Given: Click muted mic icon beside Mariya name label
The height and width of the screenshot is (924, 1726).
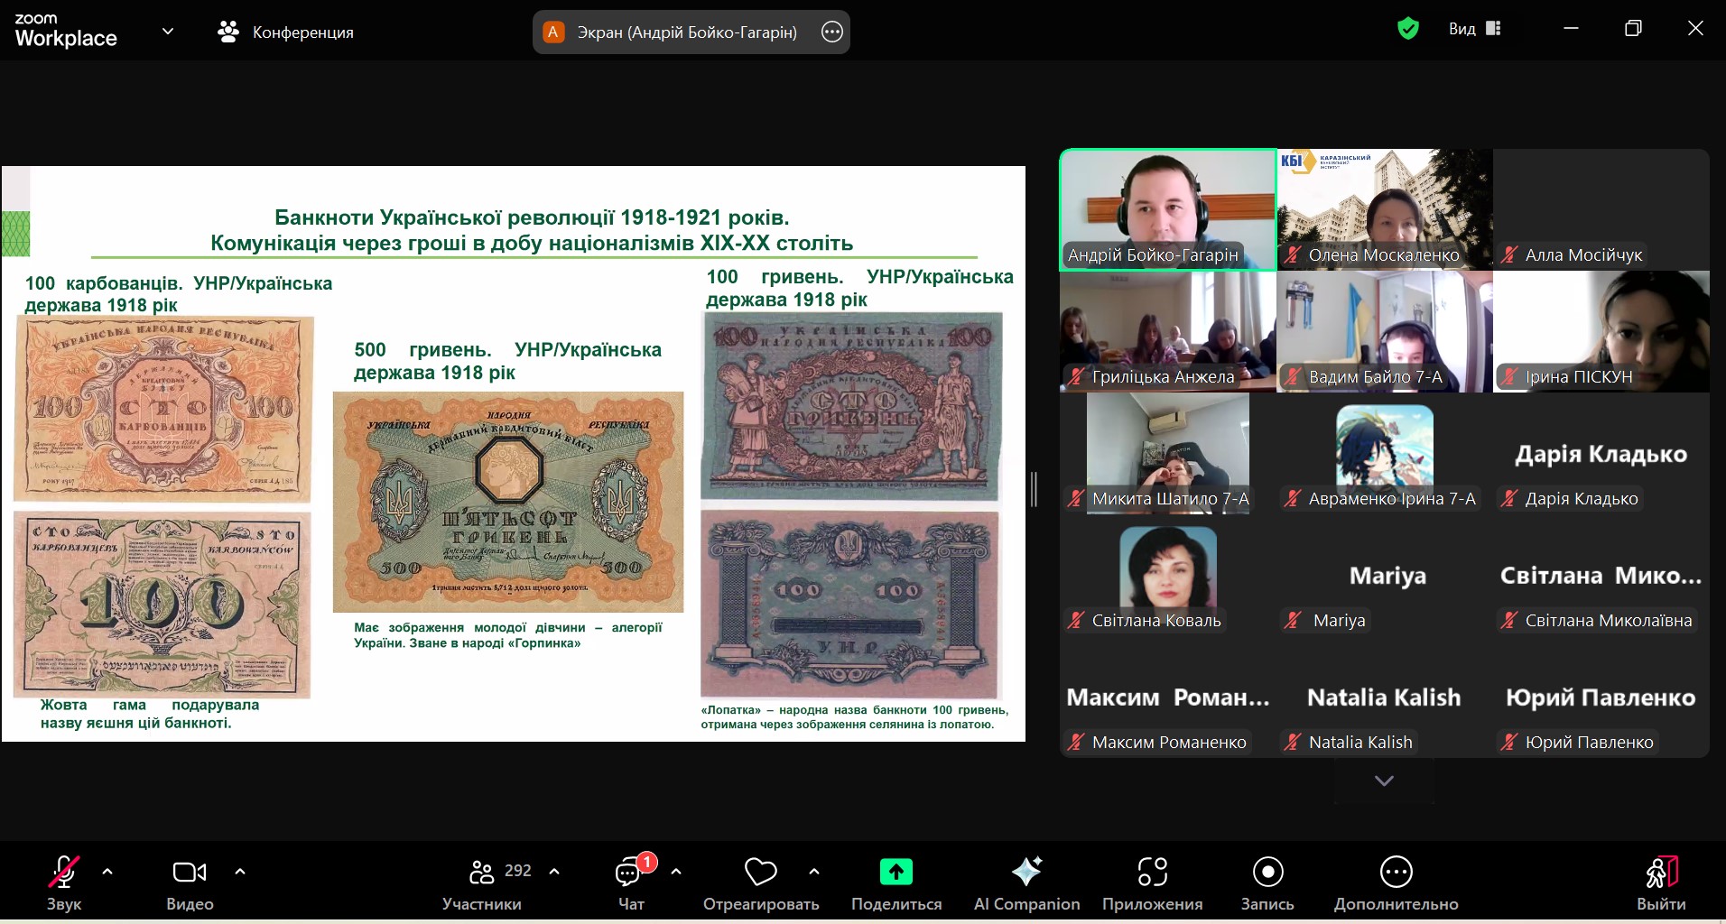Looking at the screenshot, I should click(1293, 620).
